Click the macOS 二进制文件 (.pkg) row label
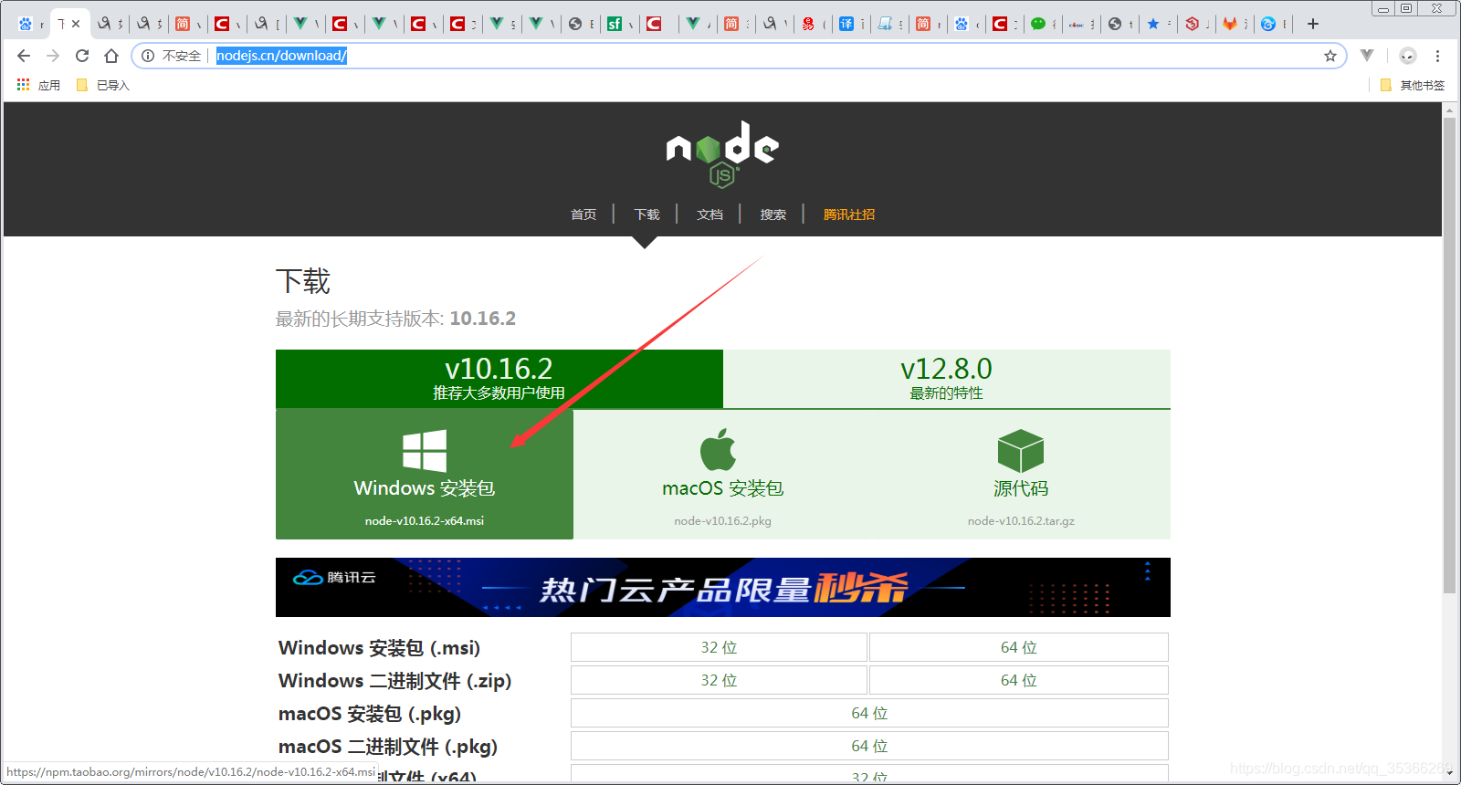The height and width of the screenshot is (785, 1461). (388, 747)
